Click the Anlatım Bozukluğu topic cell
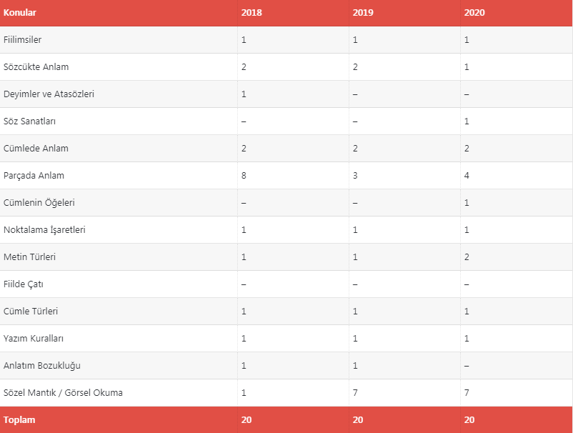Image resolution: width=573 pixels, height=433 pixels. click(41, 365)
